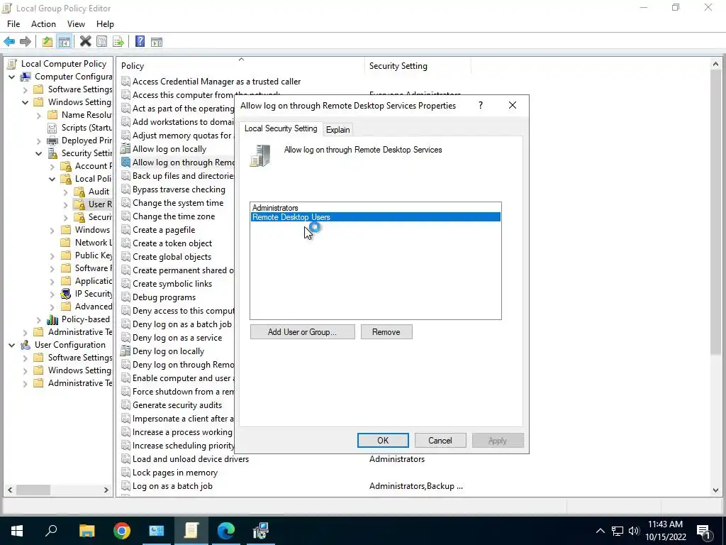
Task: Click the Remove button
Action: [x=386, y=332]
